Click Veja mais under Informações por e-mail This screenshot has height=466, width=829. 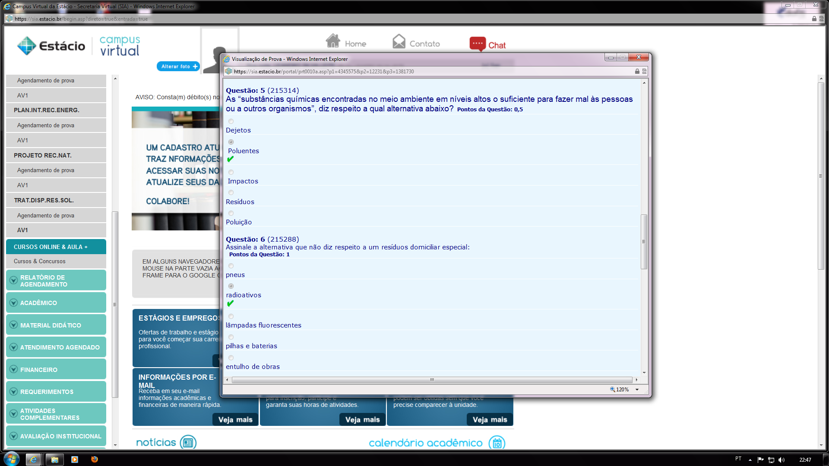(x=235, y=419)
